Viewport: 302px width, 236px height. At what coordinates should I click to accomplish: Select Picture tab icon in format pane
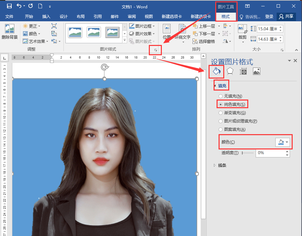[257, 71]
